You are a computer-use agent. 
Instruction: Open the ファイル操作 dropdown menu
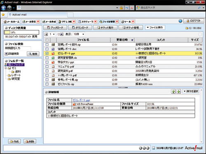click(155, 28)
